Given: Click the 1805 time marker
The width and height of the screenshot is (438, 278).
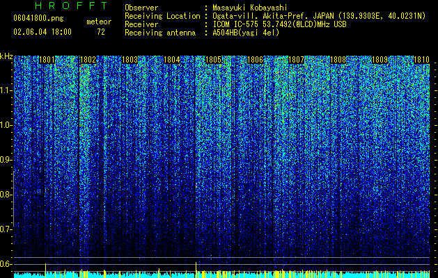Looking at the screenshot, I should click(x=213, y=60).
